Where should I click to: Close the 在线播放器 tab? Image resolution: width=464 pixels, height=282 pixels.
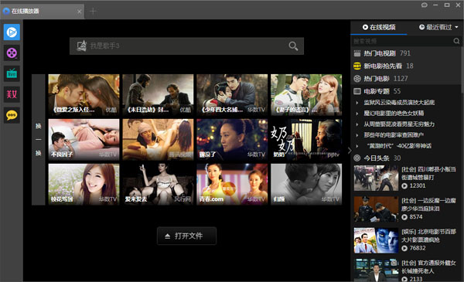(x=79, y=12)
